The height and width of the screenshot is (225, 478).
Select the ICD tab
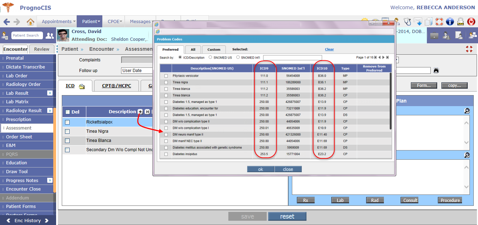(75, 86)
